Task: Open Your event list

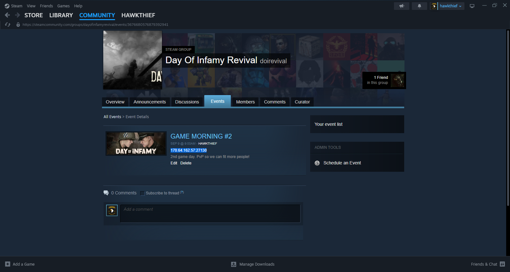Action: click(x=329, y=124)
